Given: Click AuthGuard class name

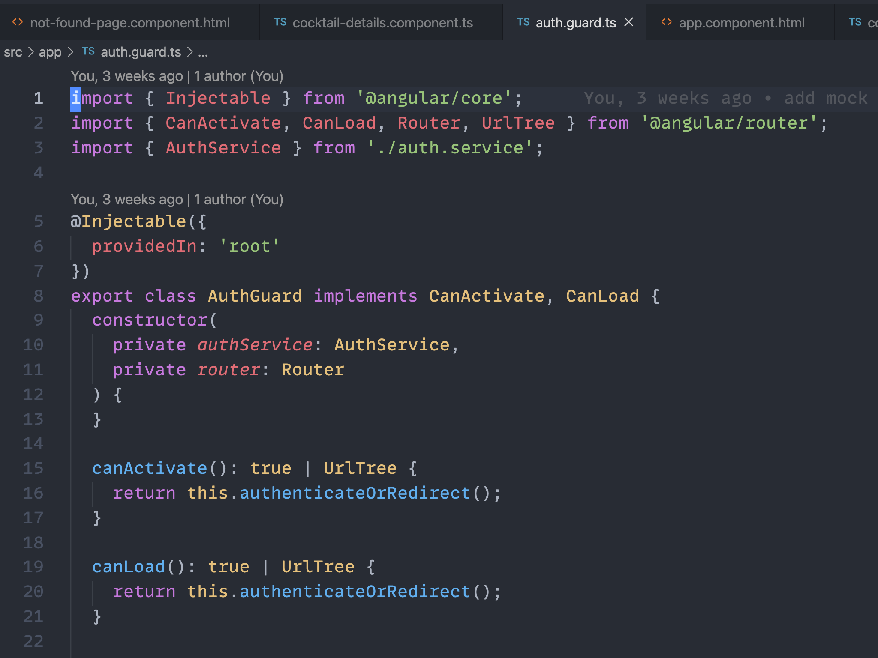Looking at the screenshot, I should (255, 296).
